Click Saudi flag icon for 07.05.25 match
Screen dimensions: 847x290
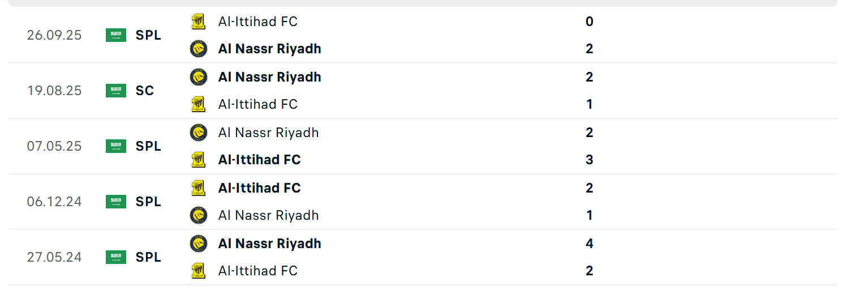[x=116, y=146]
